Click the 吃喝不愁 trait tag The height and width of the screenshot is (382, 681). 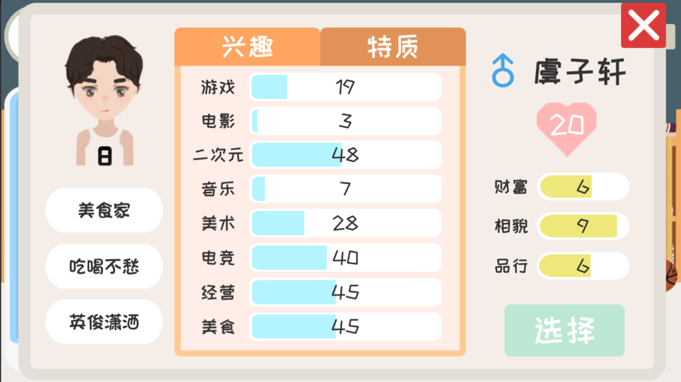(x=104, y=266)
